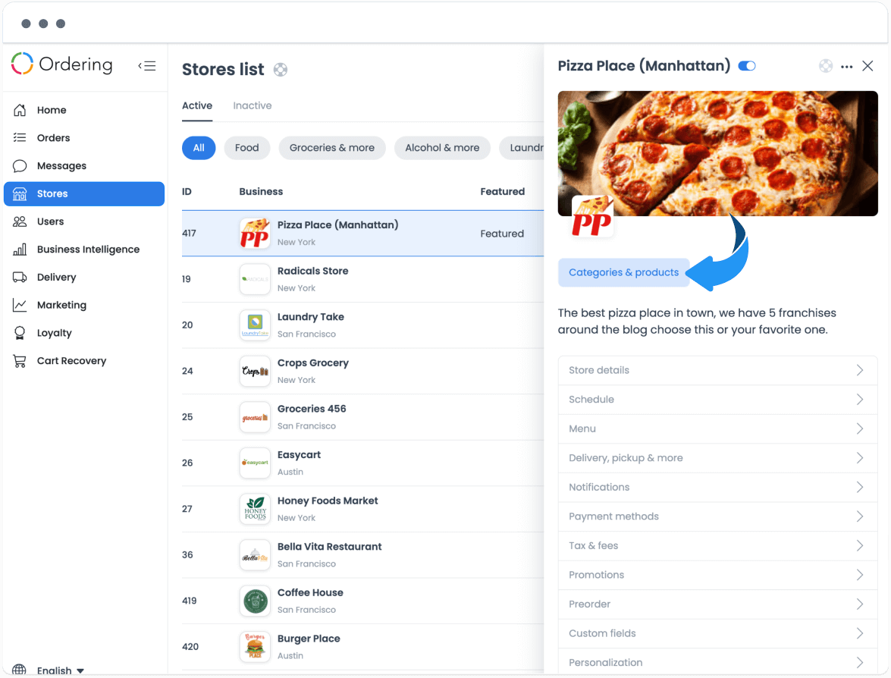Open Categories & products

coord(623,273)
